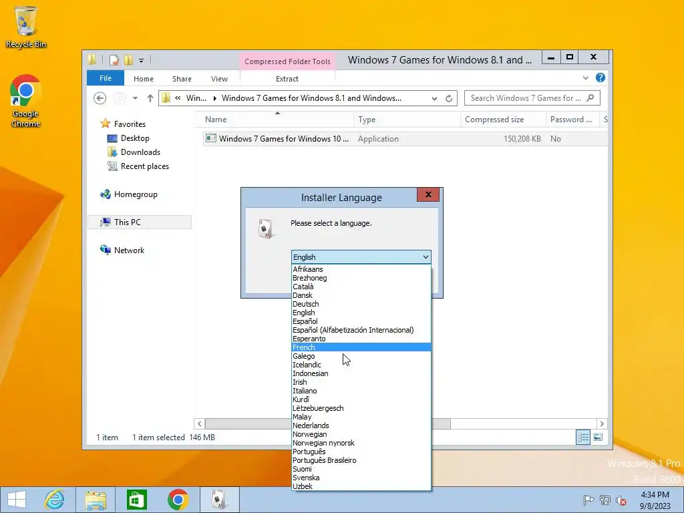Open the View ribbon tab
Viewport: 684px width, 513px height.
(x=219, y=79)
